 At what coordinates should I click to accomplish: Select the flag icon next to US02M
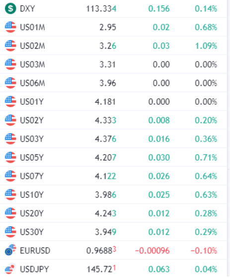click(x=10, y=46)
